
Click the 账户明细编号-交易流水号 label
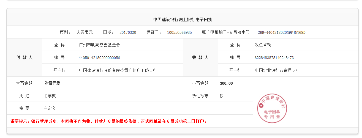(x=227, y=32)
